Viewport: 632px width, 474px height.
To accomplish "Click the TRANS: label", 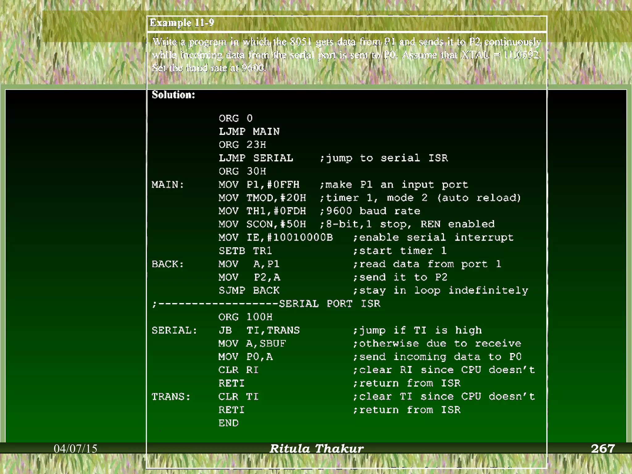I will point(171,397).
